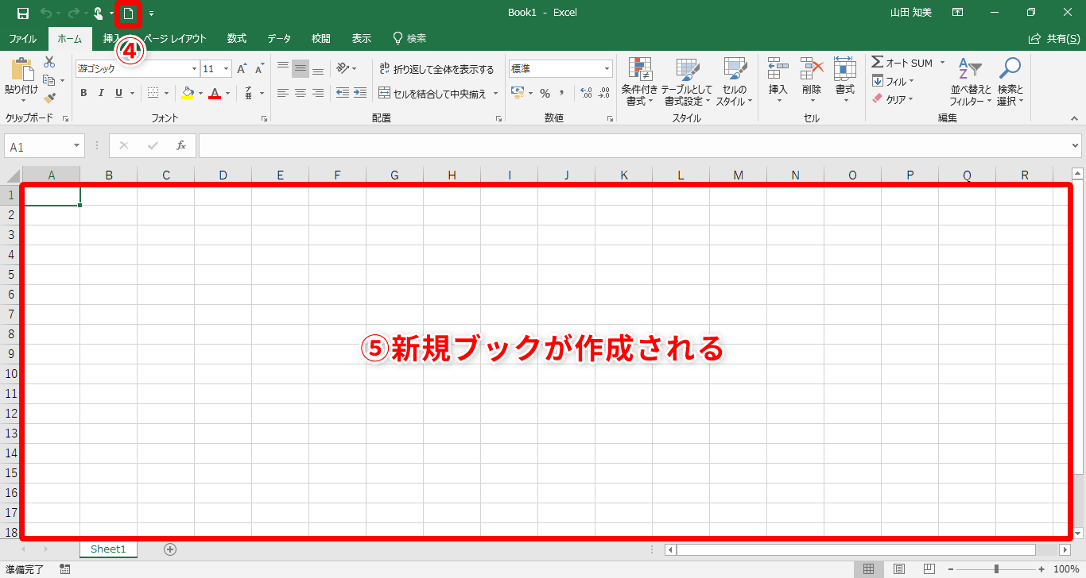
Task: Open 検索と選択 find and select
Action: (x=1010, y=82)
